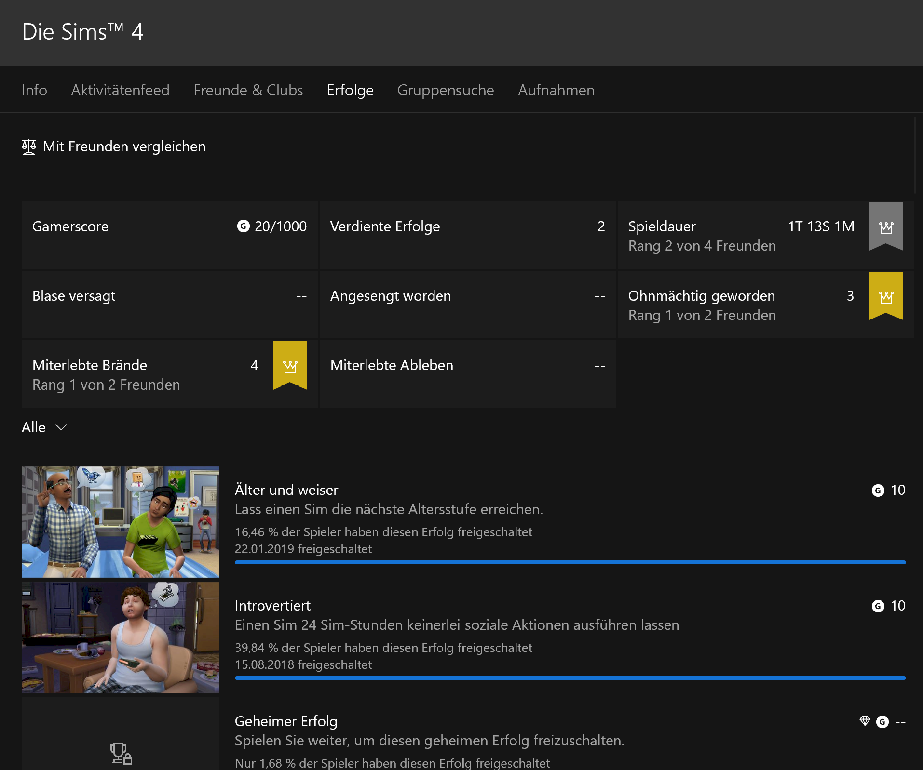The width and height of the screenshot is (923, 770).
Task: Select the Erfolge tab
Action: 350,90
